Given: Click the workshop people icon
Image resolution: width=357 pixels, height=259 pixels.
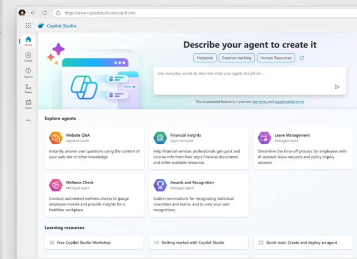Looking at the screenshot, I should click(52, 243).
